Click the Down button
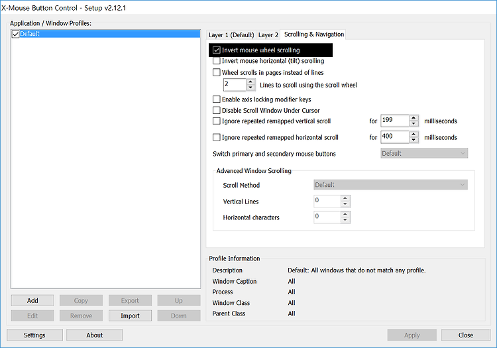This screenshot has height=348, width=497. click(179, 316)
